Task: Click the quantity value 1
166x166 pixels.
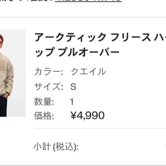Action: (x=72, y=102)
